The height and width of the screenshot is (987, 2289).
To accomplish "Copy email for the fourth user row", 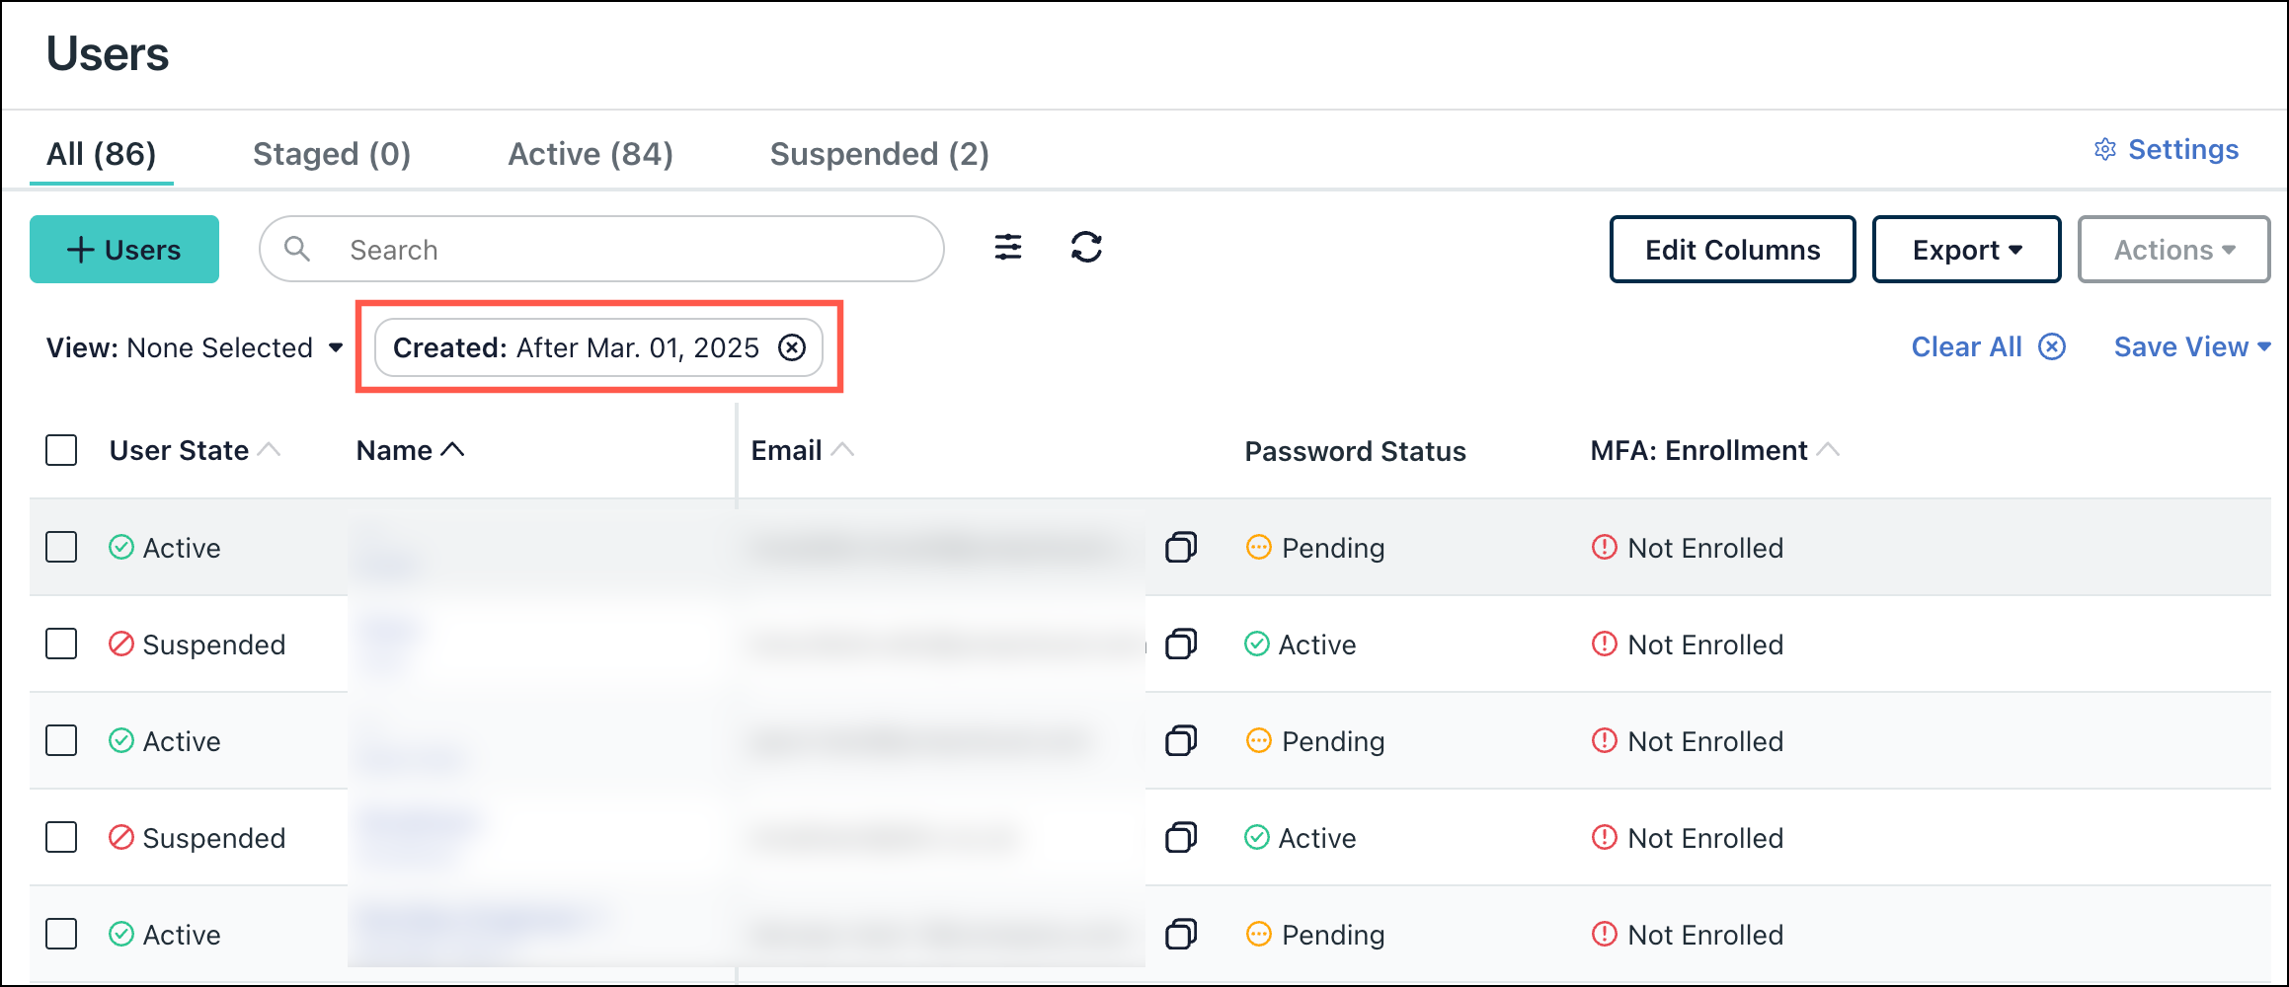I will 1181,837.
